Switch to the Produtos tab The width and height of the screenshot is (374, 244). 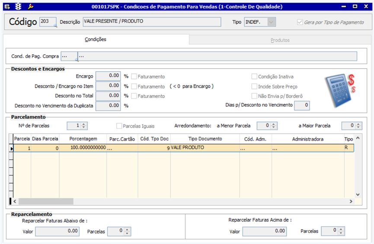click(280, 40)
